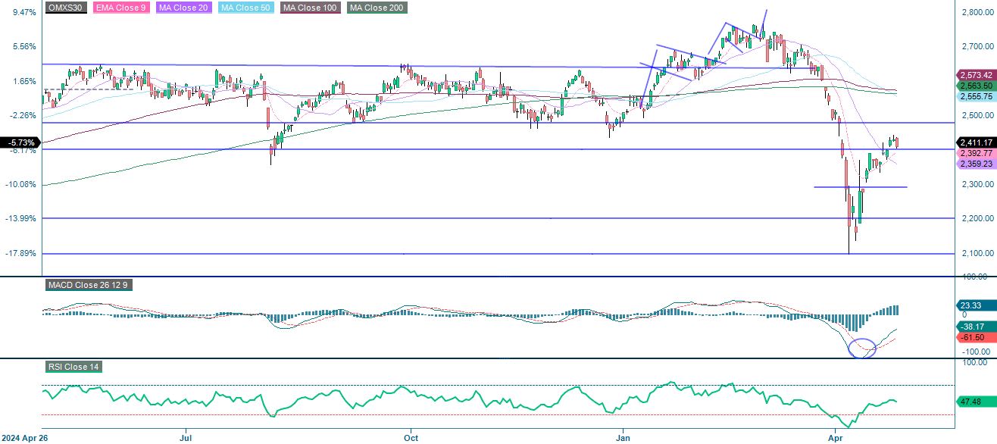This screenshot has height=444, width=997.
Task: Open the MACD Close 26 12 9 indicator label
Action: 88,285
